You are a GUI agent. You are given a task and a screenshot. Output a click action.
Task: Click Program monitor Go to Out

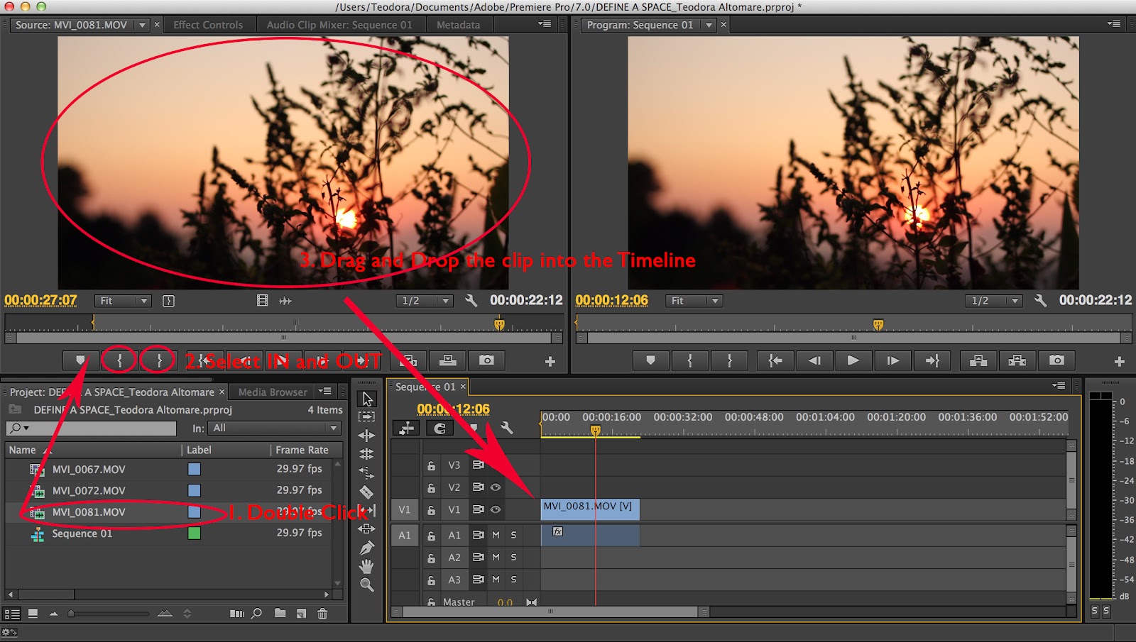(932, 360)
